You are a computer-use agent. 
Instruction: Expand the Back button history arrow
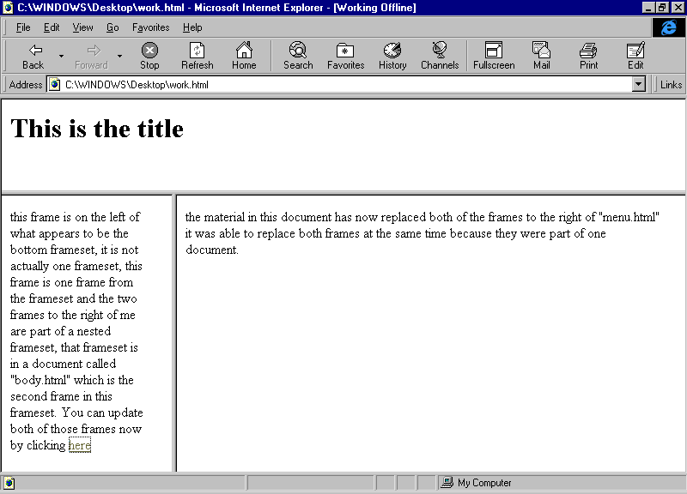[61, 57]
